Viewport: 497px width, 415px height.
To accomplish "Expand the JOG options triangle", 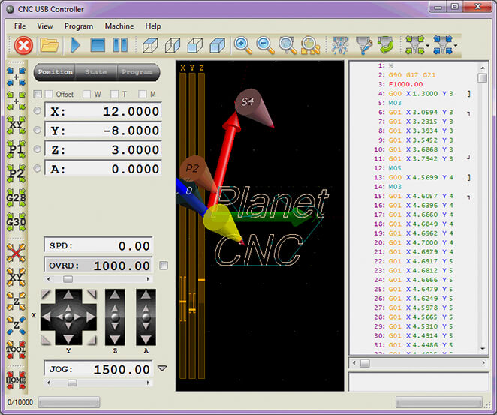I will click(x=162, y=368).
